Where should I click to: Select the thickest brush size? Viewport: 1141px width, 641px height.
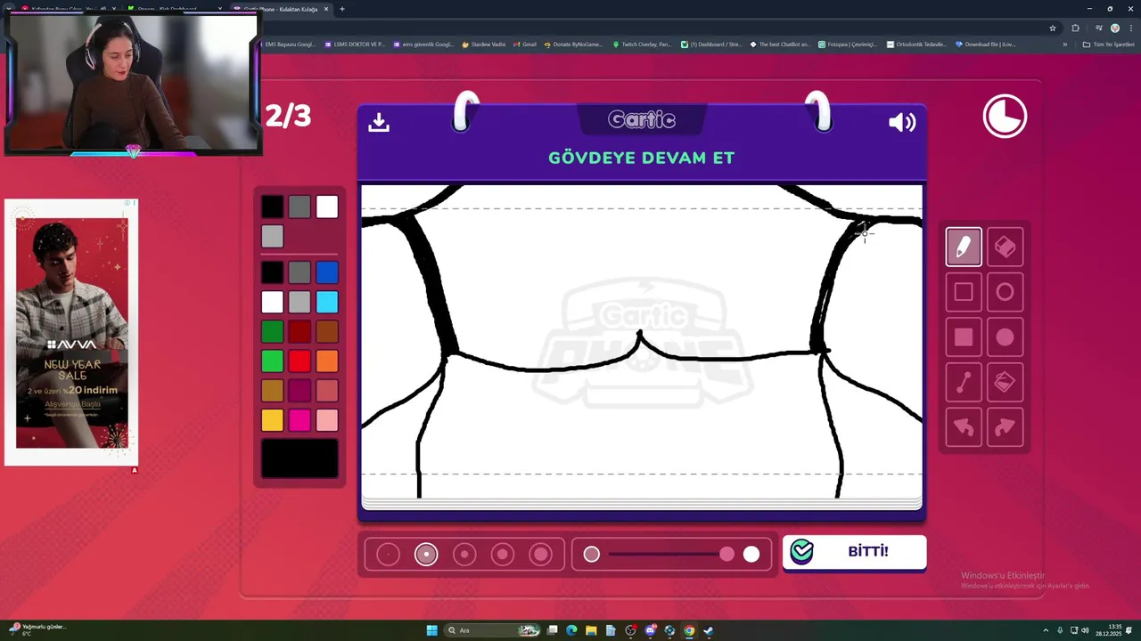[x=541, y=555]
